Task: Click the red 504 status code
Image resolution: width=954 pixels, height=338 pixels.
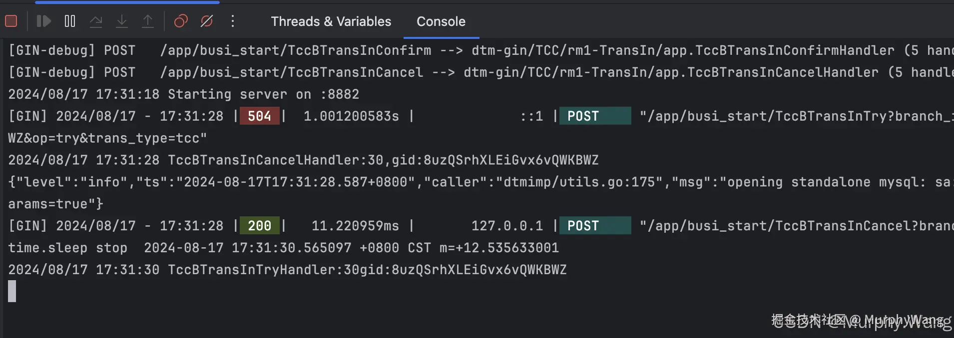Action: tap(259, 116)
